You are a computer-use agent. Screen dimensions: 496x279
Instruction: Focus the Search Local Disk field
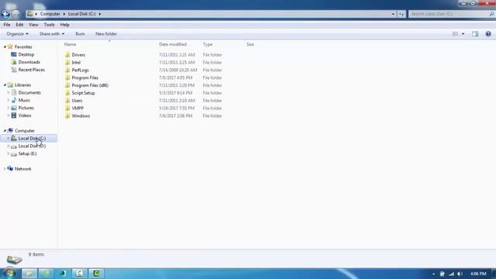coord(449,14)
